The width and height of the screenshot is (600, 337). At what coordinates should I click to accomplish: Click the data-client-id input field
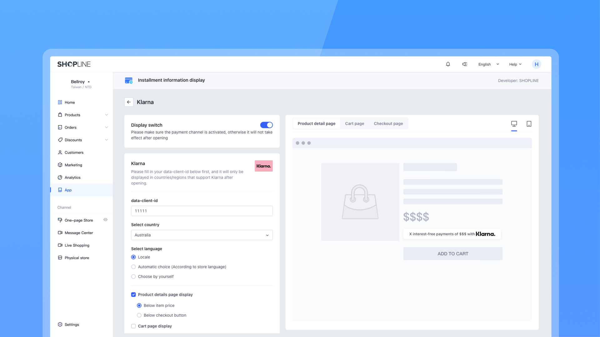202,211
